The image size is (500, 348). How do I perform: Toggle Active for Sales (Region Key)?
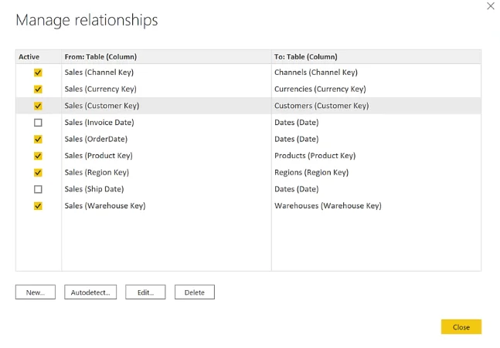38,173
